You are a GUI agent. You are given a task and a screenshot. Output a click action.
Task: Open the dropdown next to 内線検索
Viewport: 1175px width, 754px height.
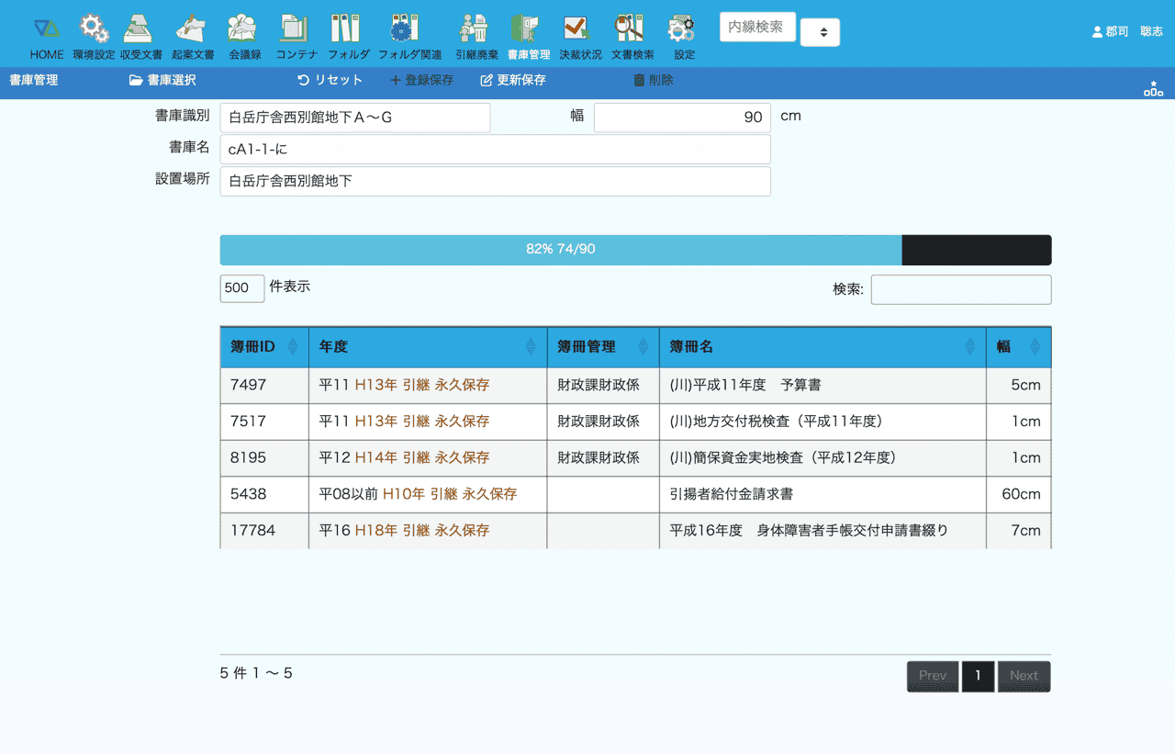click(820, 32)
